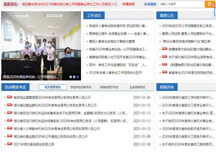This screenshot has width=216, height=152.
Task: Switch to 事业单位招聘考试 tab
Action: (x=81, y=87)
